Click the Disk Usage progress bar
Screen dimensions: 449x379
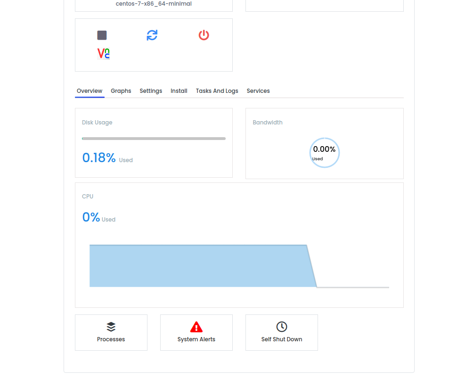coord(154,139)
